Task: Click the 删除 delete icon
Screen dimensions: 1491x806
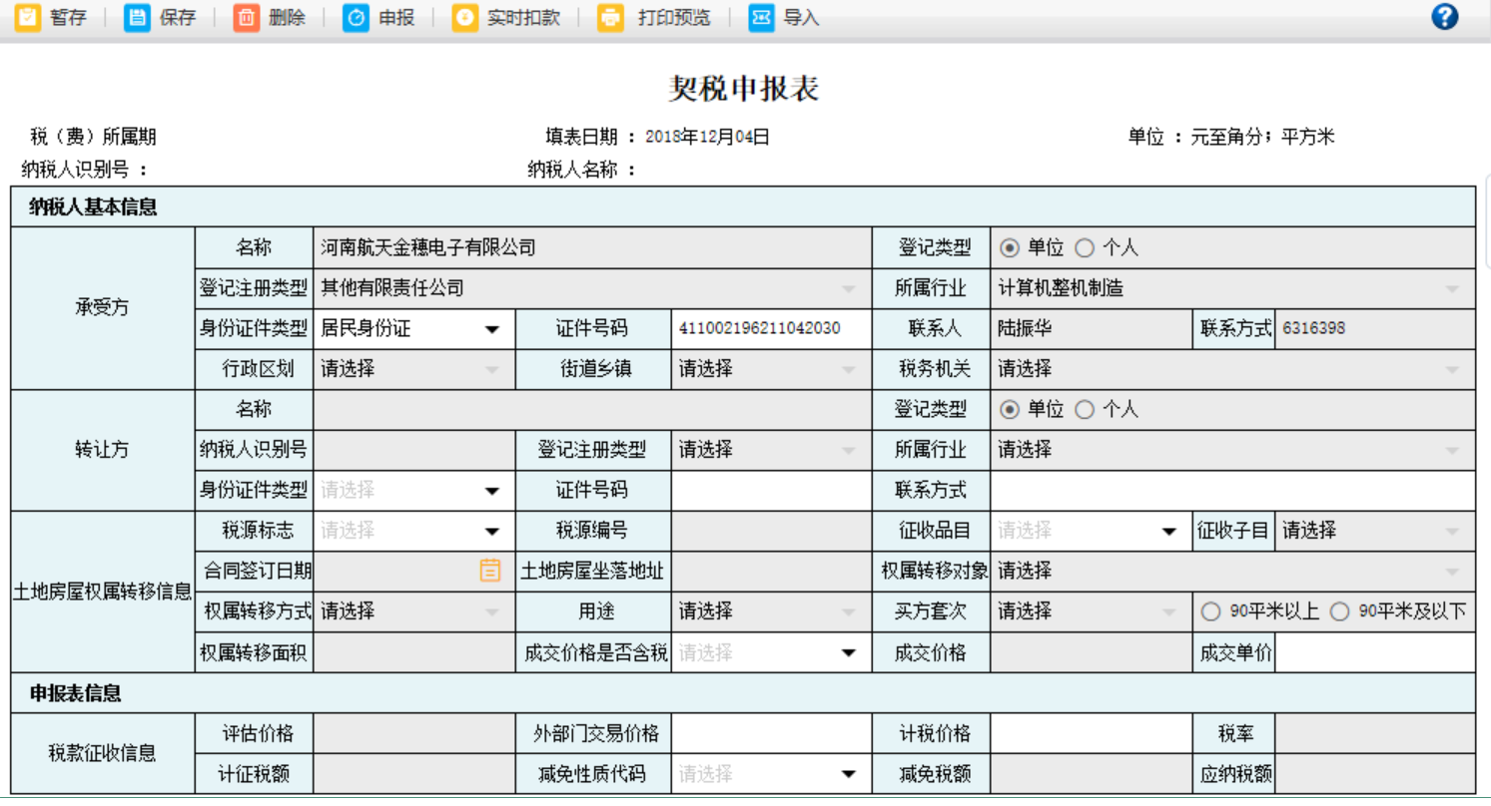Action: [246, 17]
